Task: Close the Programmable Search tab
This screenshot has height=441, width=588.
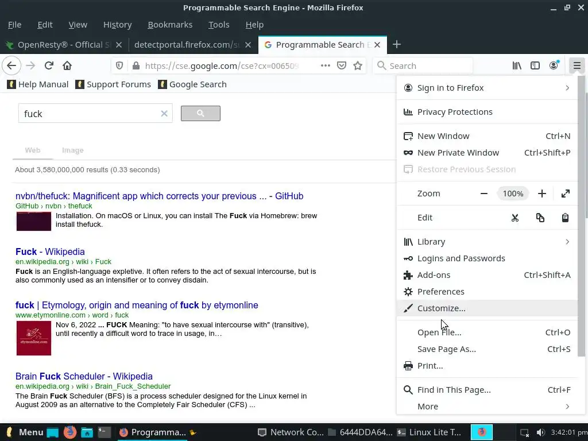Action: 377,45
